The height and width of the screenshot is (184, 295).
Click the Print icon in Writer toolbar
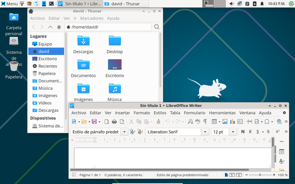click(x=114, y=121)
